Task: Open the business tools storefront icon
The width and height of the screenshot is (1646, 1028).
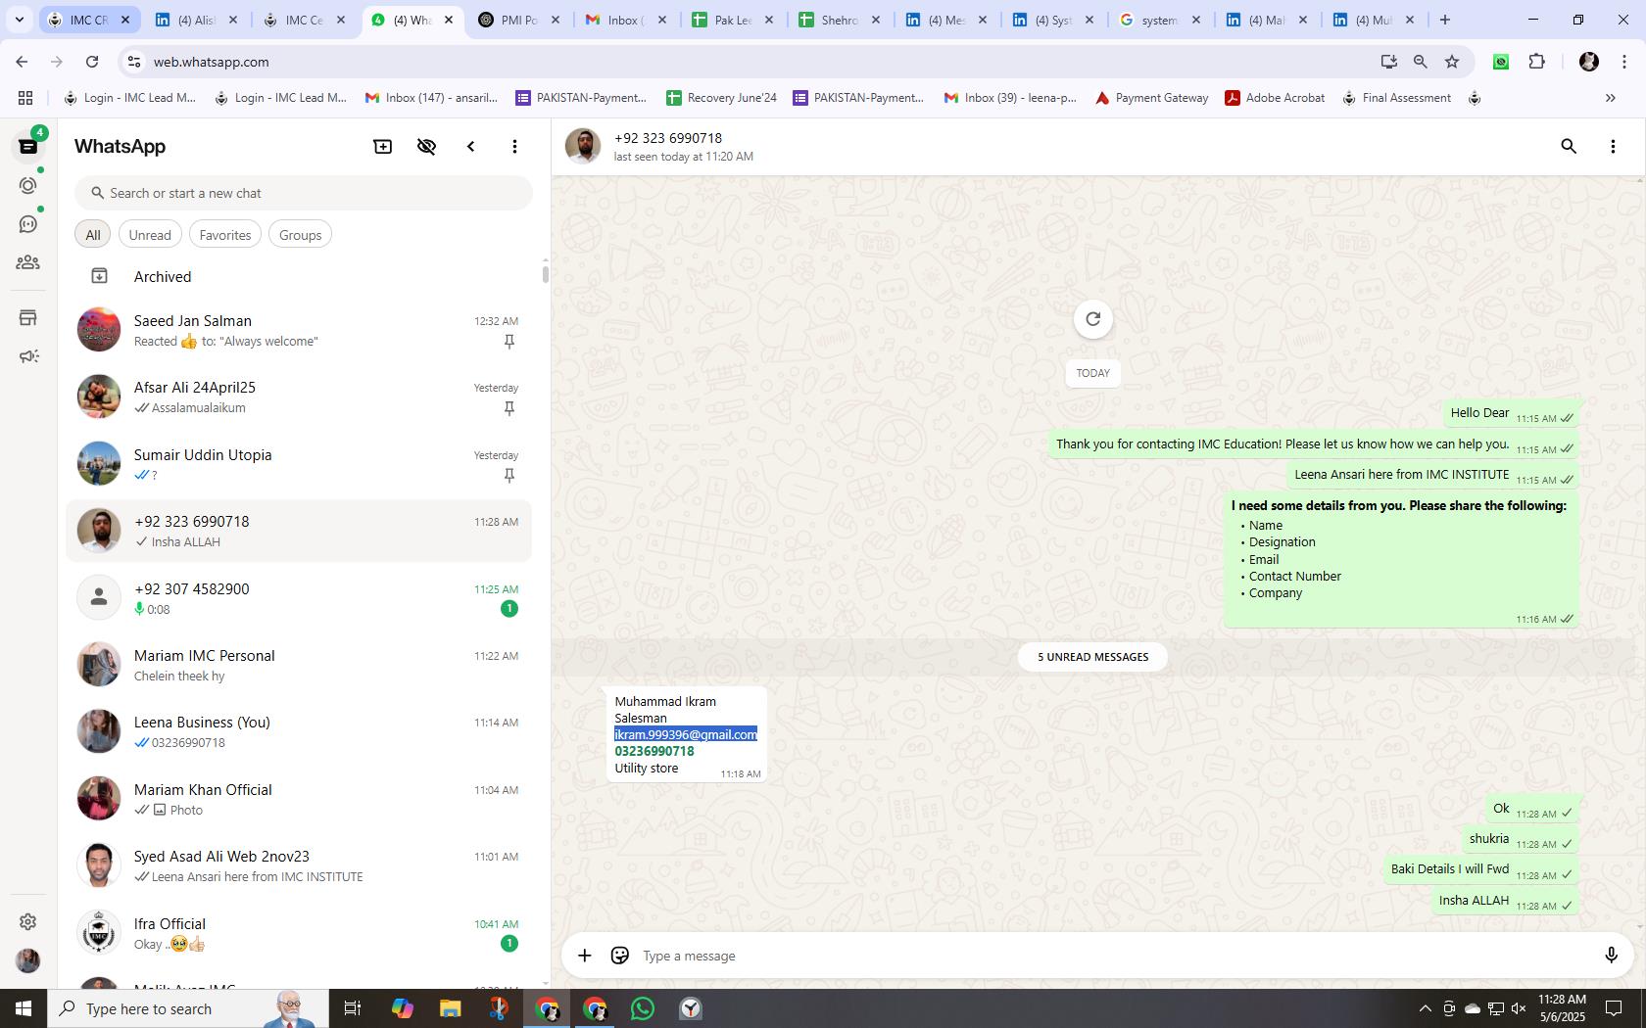Action: tap(28, 317)
